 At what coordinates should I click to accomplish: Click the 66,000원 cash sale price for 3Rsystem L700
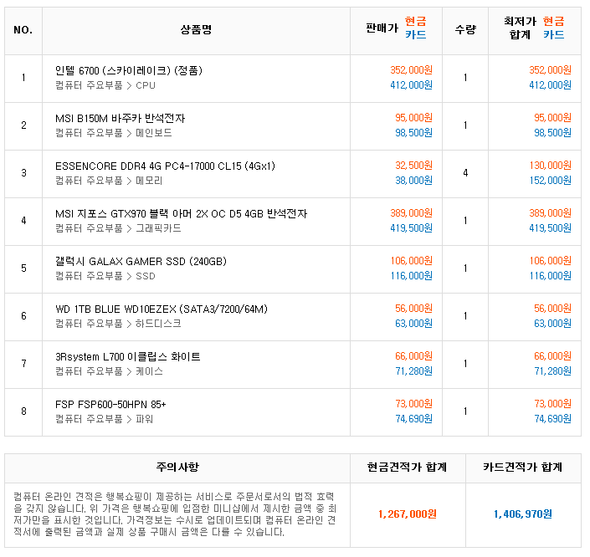[413, 356]
